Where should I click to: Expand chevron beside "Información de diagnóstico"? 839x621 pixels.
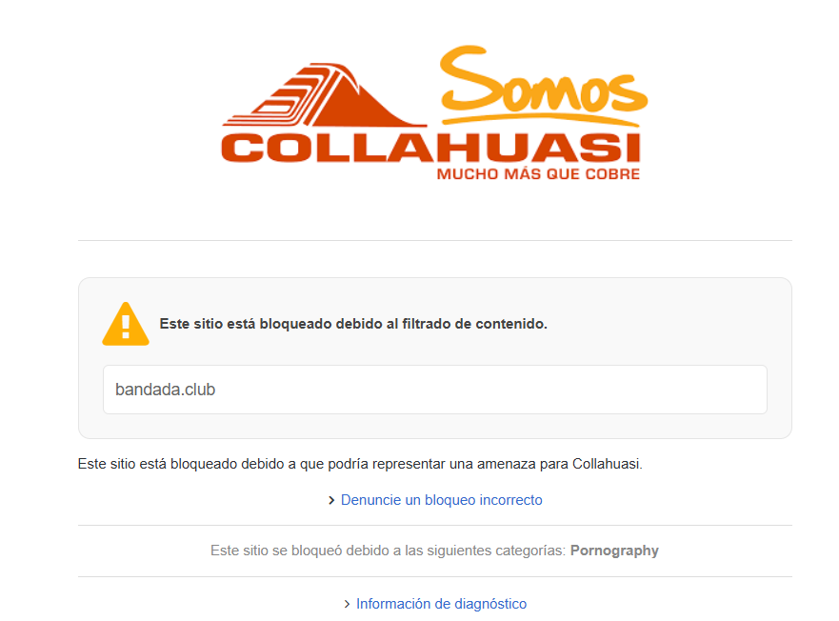(x=348, y=604)
